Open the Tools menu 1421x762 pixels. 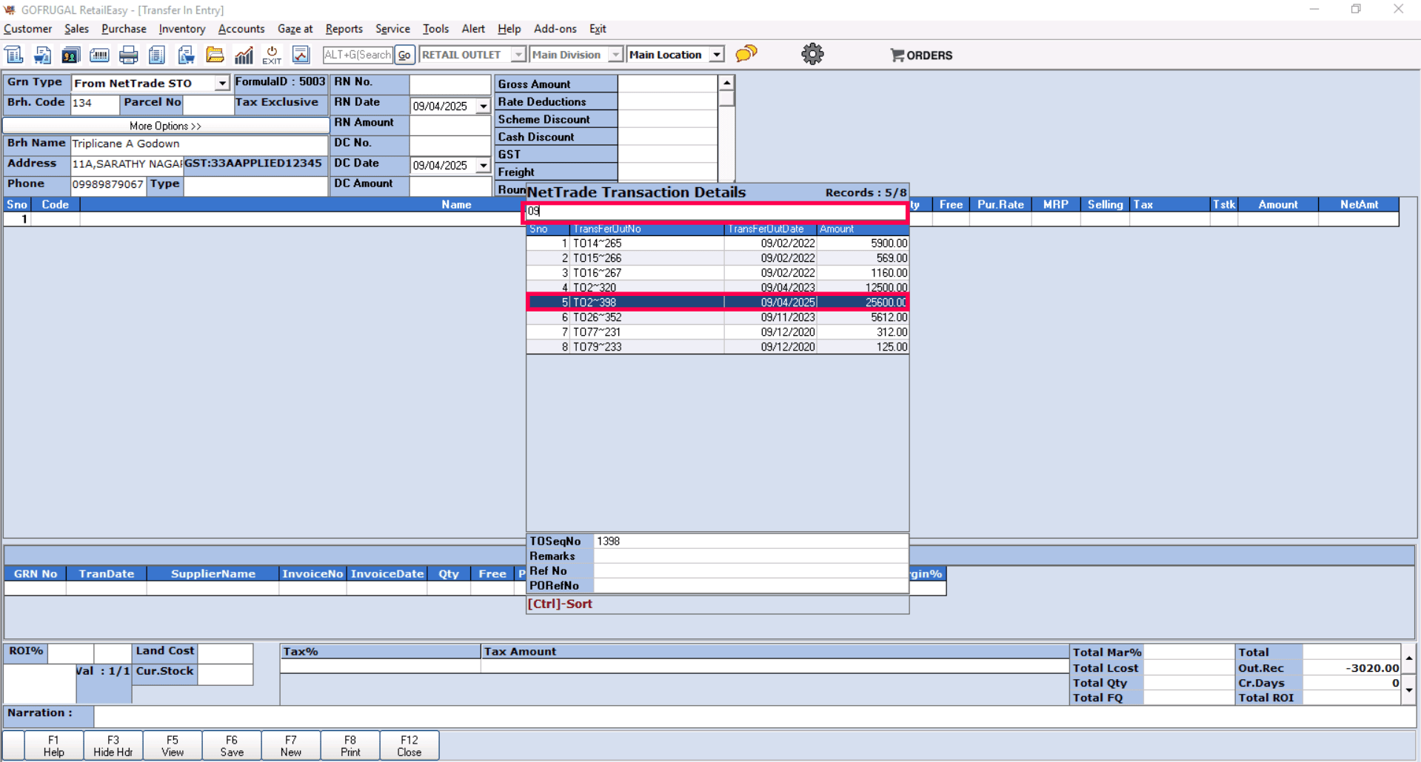(436, 29)
